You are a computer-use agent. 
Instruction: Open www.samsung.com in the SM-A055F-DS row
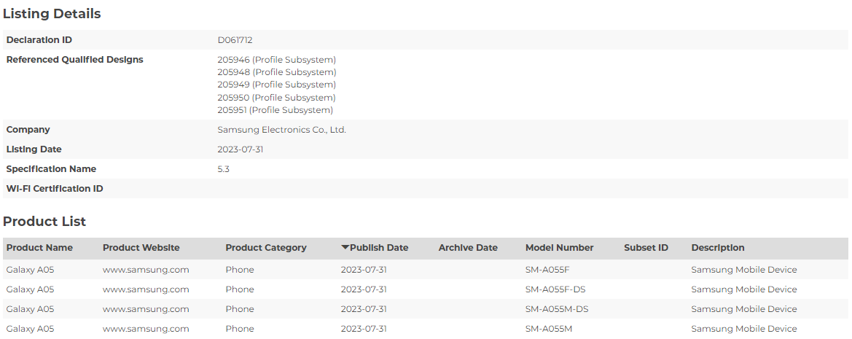click(x=146, y=289)
